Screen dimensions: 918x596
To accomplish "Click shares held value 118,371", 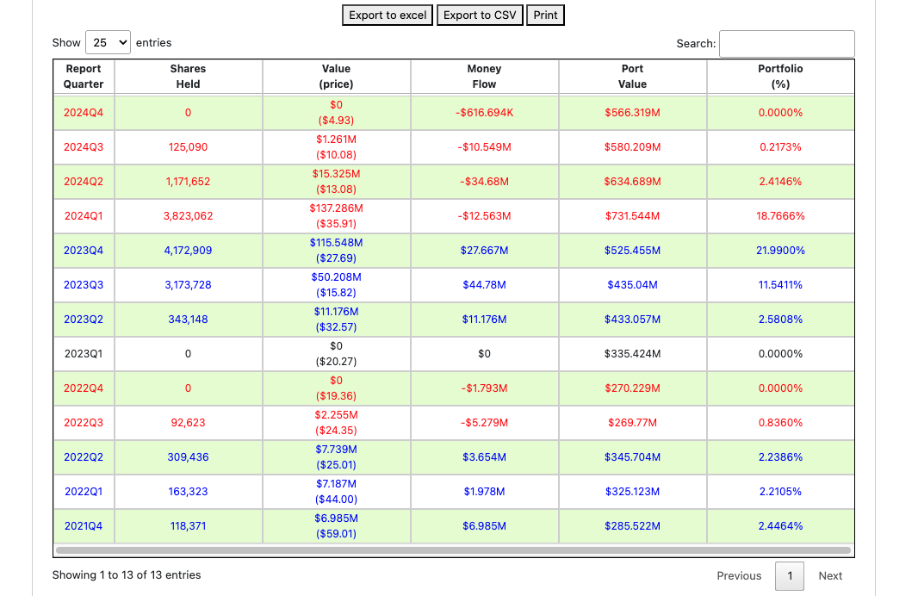I will pyautogui.click(x=188, y=526).
